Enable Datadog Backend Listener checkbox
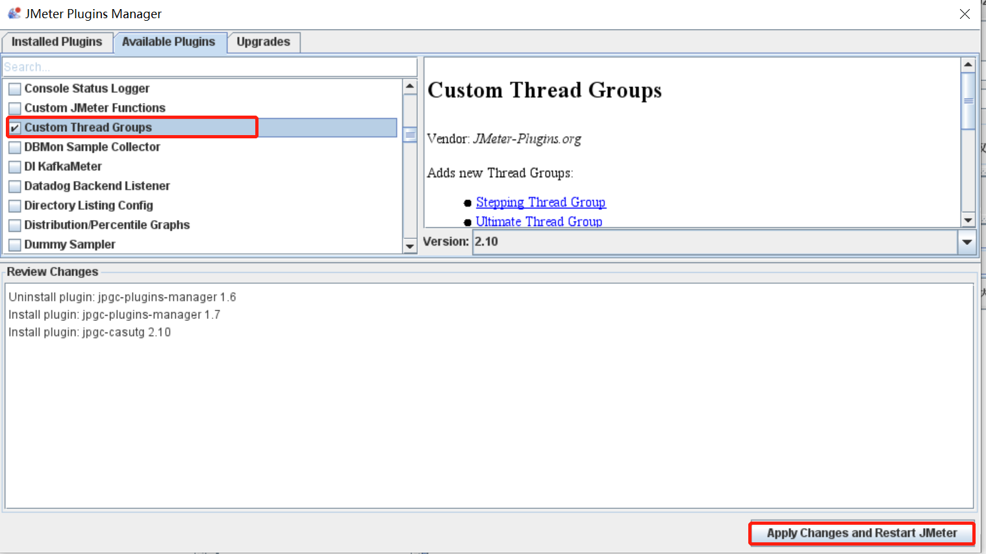 tap(14, 186)
